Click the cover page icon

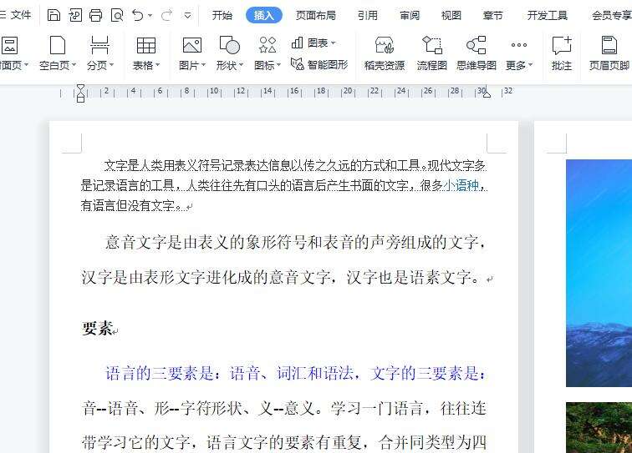coord(10,45)
